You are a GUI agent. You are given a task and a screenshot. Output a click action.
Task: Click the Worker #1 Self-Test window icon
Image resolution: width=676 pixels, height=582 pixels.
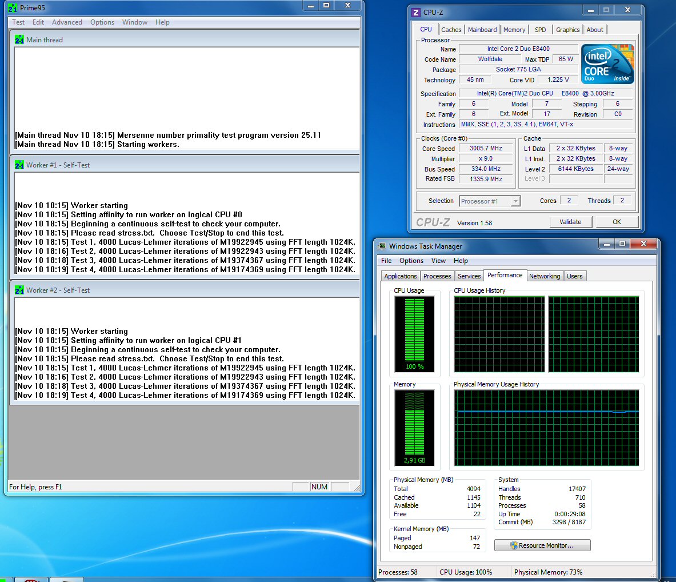point(19,165)
